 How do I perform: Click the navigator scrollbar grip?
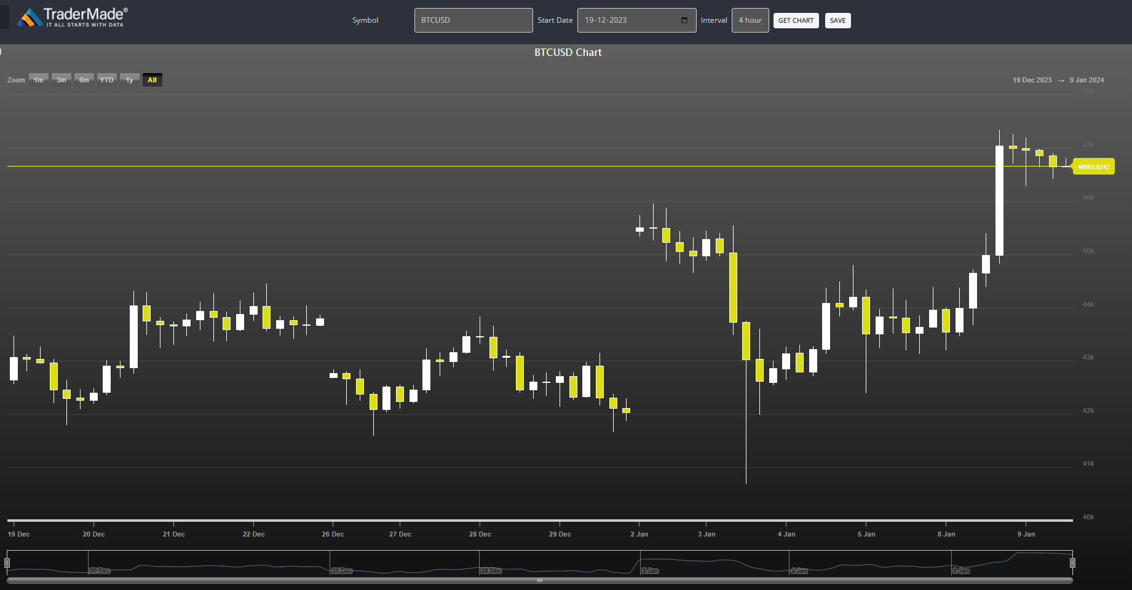(x=540, y=580)
